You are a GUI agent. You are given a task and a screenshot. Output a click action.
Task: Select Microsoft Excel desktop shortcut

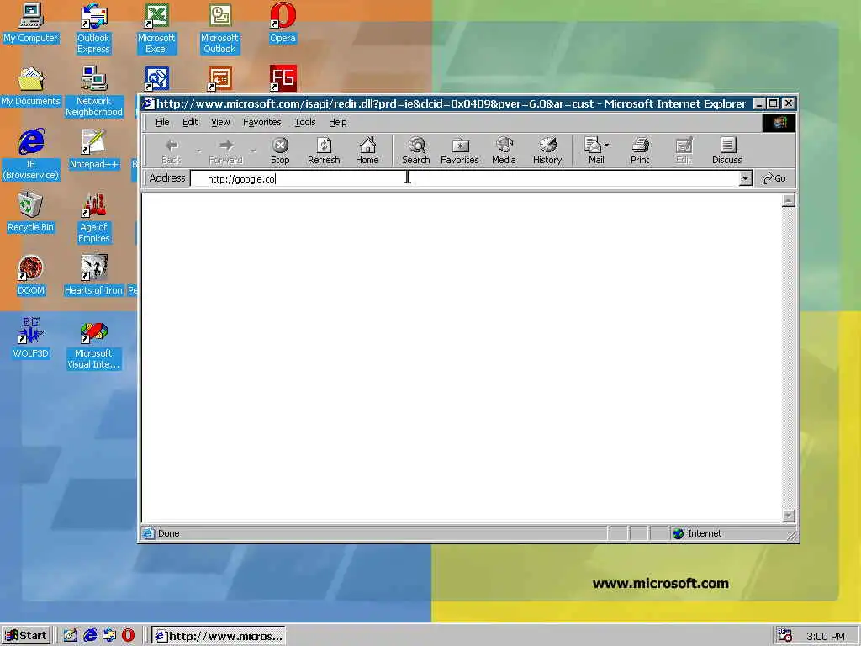(156, 29)
